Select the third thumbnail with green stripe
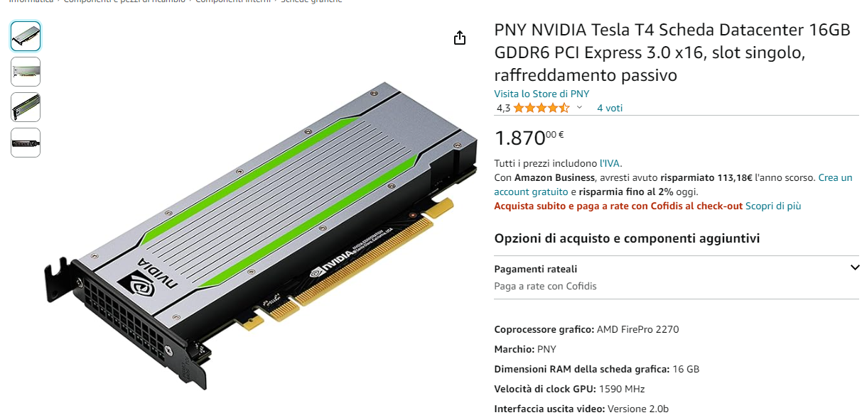 26,107
